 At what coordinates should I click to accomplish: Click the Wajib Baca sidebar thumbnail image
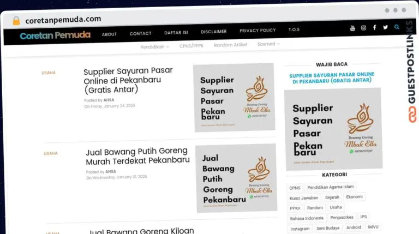(x=333, y=129)
